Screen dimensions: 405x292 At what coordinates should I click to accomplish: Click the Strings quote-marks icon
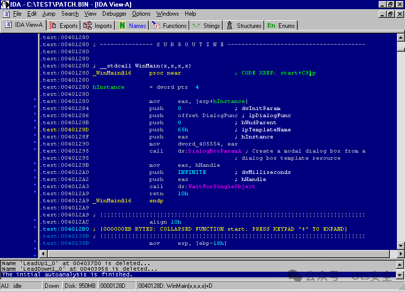pos(196,26)
